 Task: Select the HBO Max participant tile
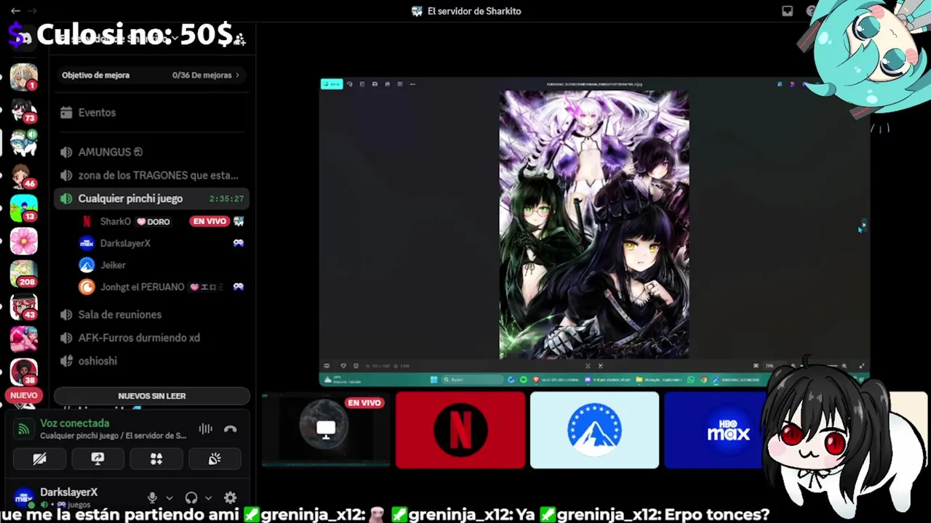point(728,430)
